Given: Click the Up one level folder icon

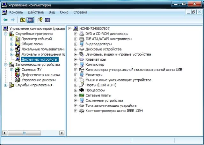Looking at the screenshot, I should (x=23, y=20).
